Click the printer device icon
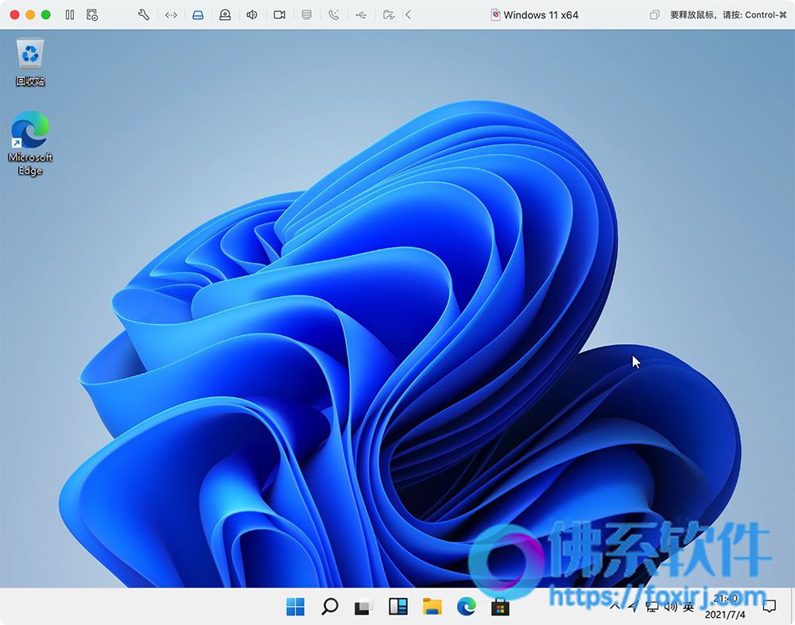Screen dimensions: 795x625 pyautogui.click(x=307, y=14)
